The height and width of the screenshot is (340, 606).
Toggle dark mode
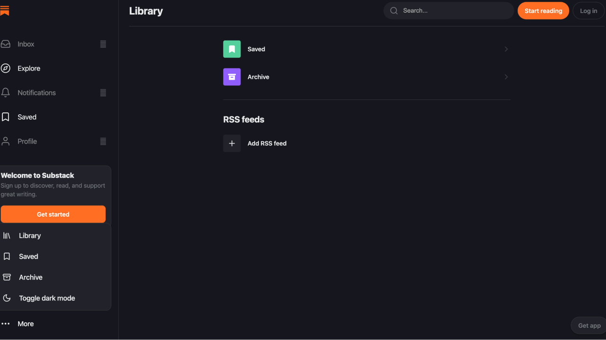(x=46, y=298)
